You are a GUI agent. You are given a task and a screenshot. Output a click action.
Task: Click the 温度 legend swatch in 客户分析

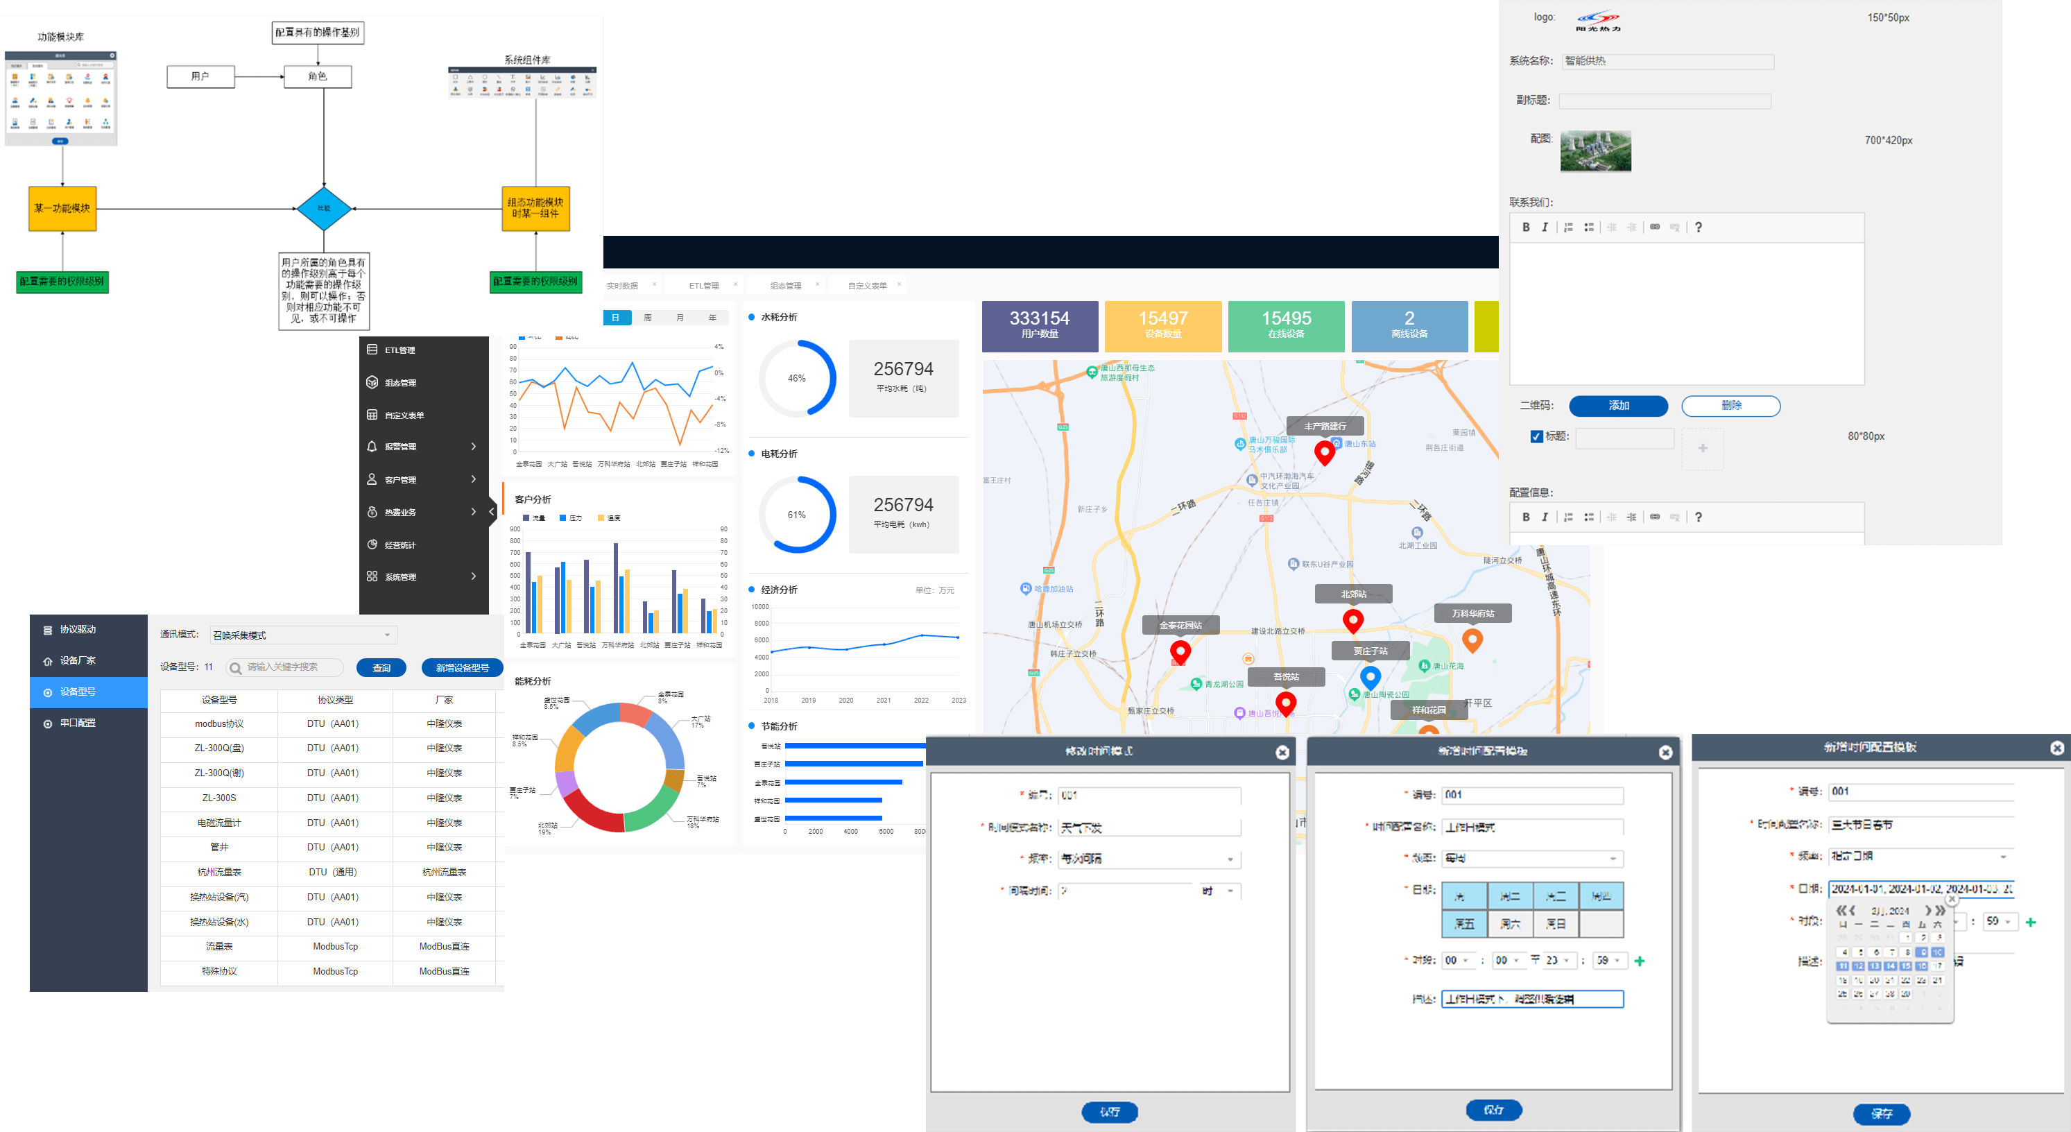pos(601,517)
